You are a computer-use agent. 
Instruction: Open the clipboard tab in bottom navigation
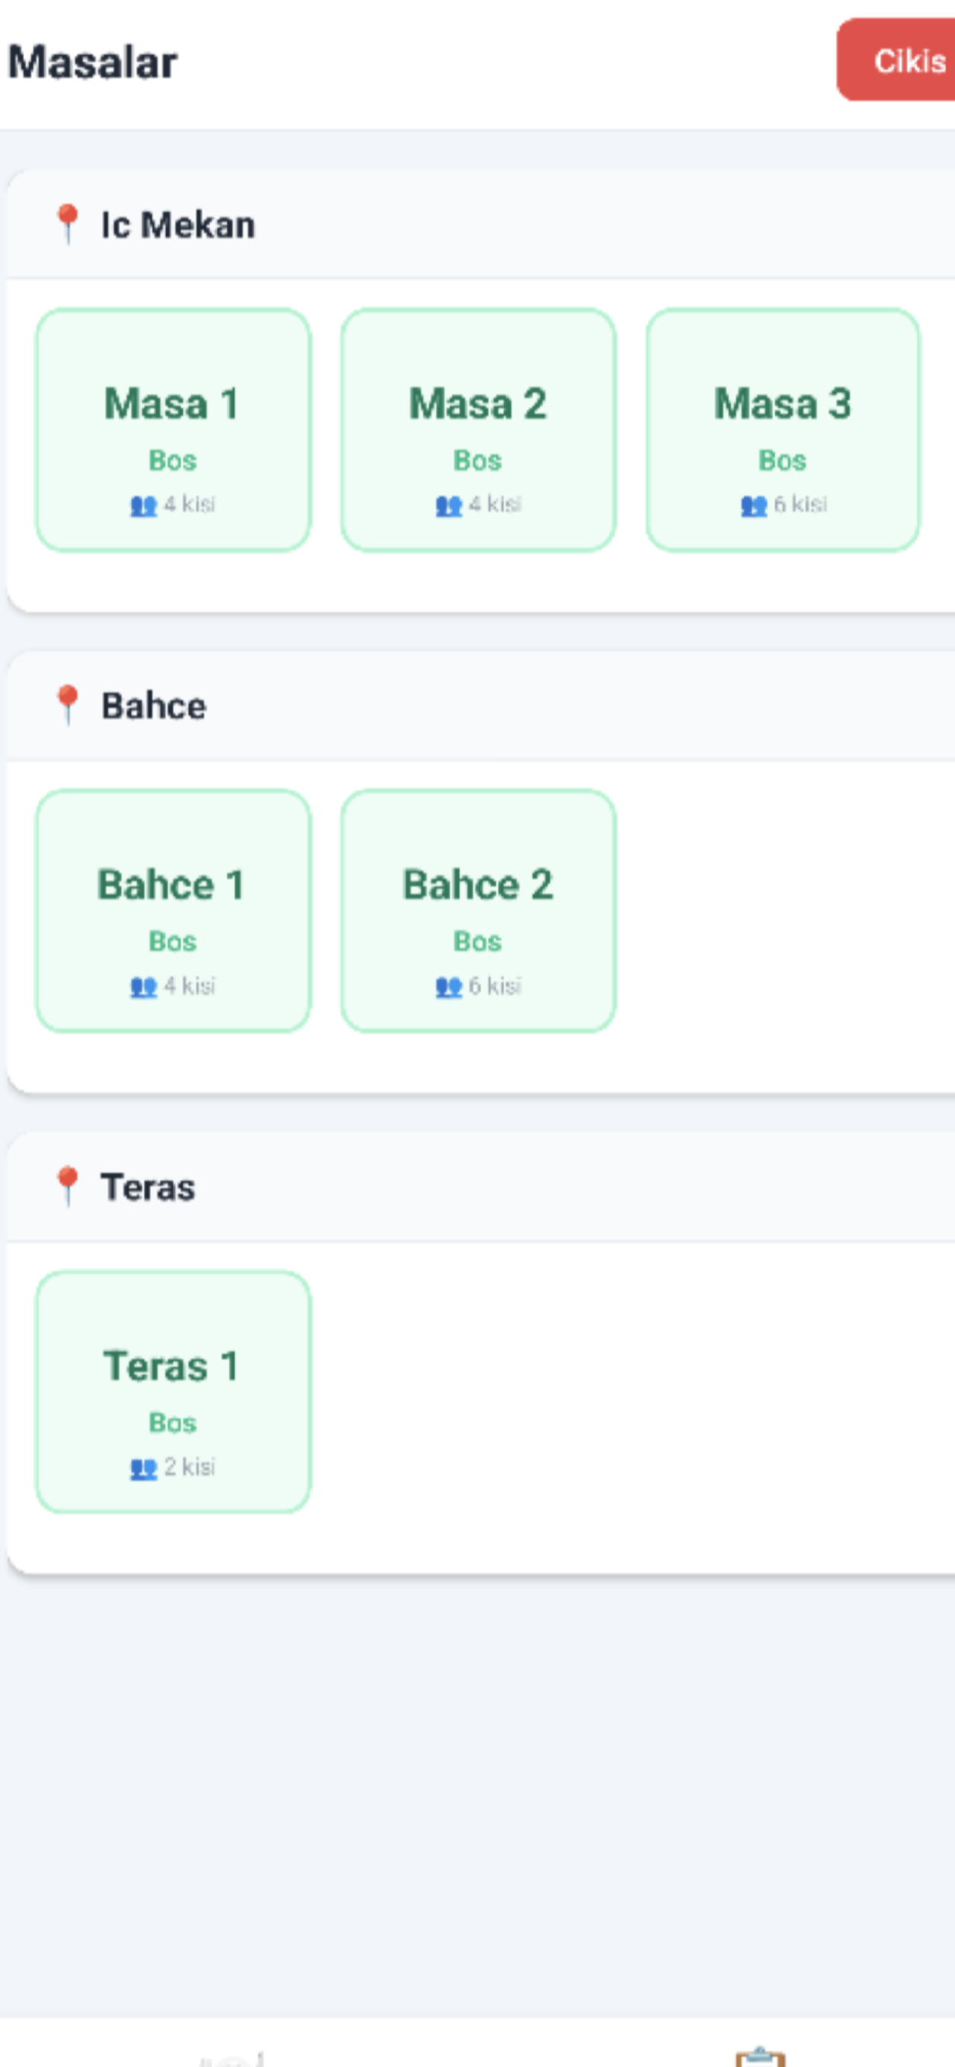(759, 2056)
